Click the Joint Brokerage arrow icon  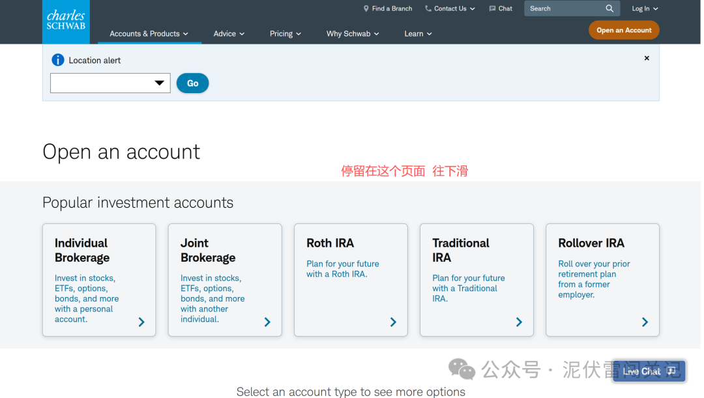point(267,322)
